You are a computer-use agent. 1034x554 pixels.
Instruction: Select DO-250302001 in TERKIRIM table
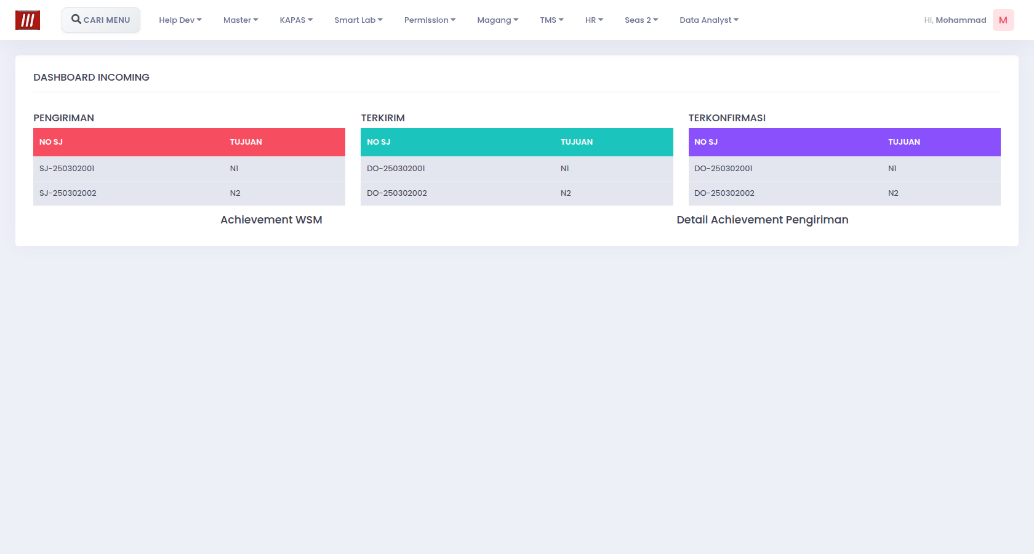[396, 169]
